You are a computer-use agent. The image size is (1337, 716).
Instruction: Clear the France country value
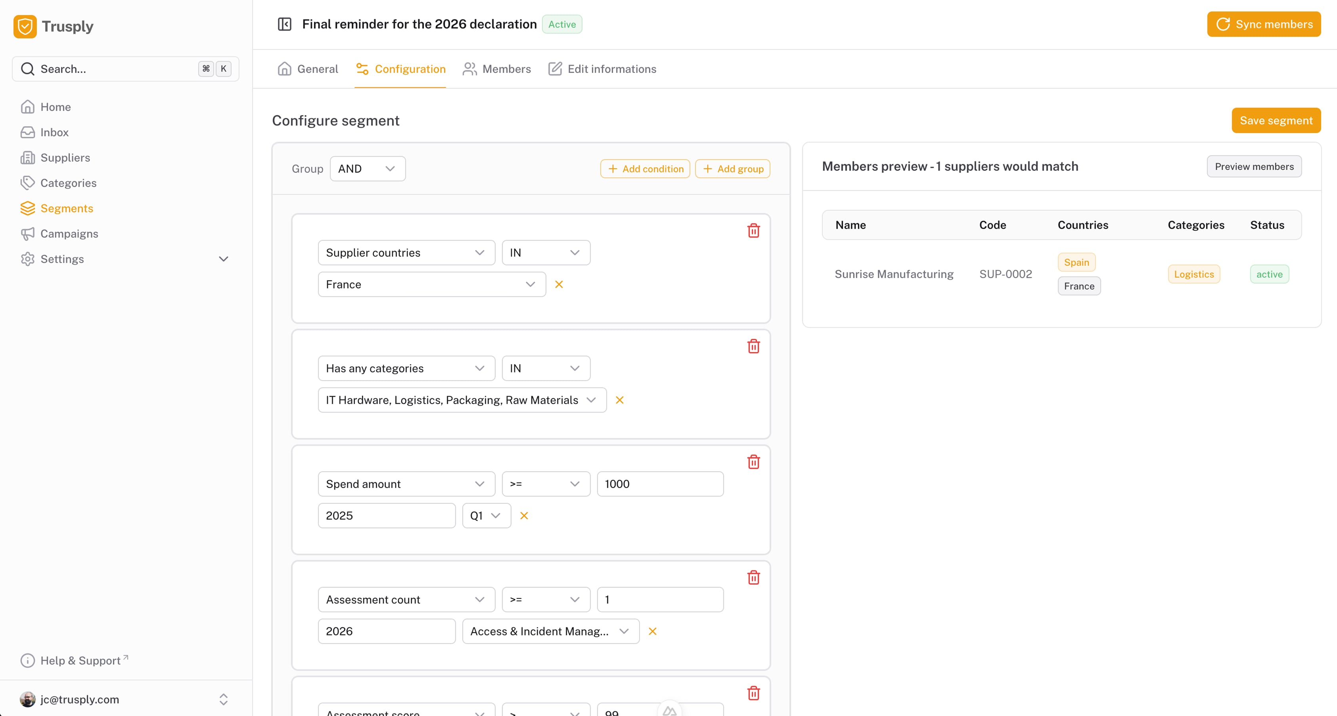click(x=558, y=285)
